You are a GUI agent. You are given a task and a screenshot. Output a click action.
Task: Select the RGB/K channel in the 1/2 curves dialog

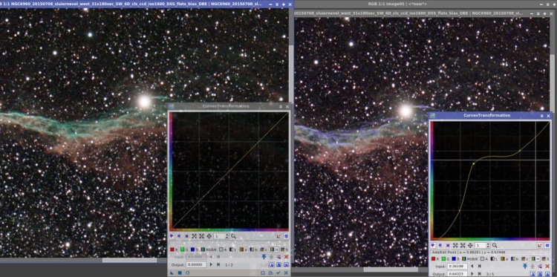tap(209, 250)
